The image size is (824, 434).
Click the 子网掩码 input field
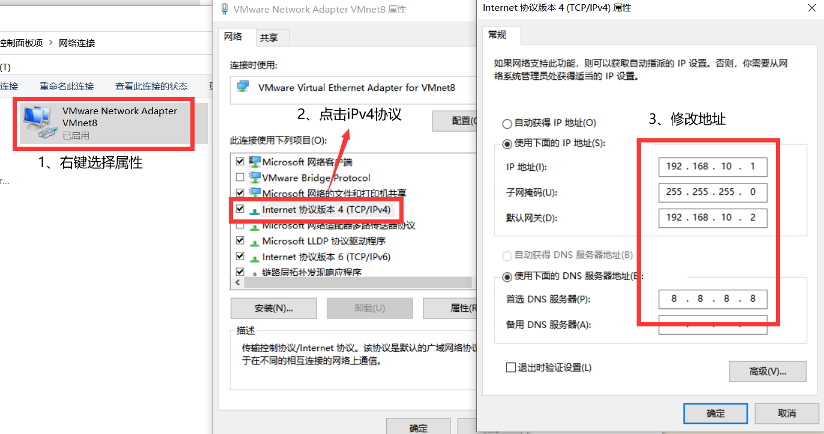[713, 192]
